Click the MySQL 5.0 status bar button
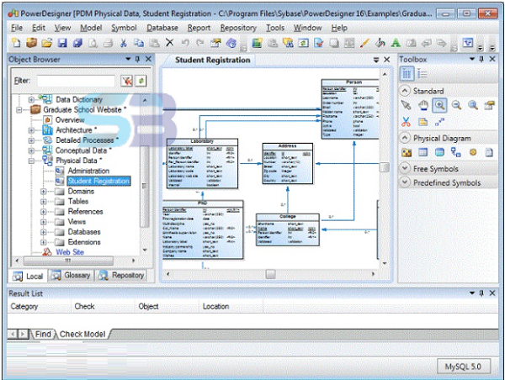 point(464,367)
